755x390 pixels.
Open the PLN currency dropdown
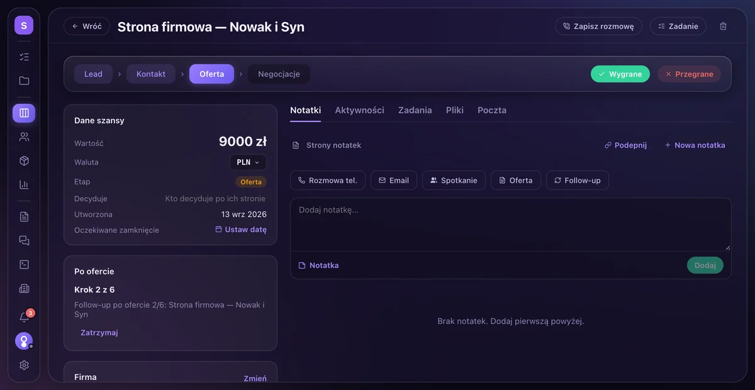[x=248, y=162]
